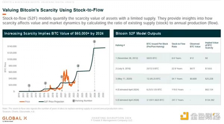Click the Increasing Scarcity chart title banner
The image size is (224, 124).
point(56,33)
